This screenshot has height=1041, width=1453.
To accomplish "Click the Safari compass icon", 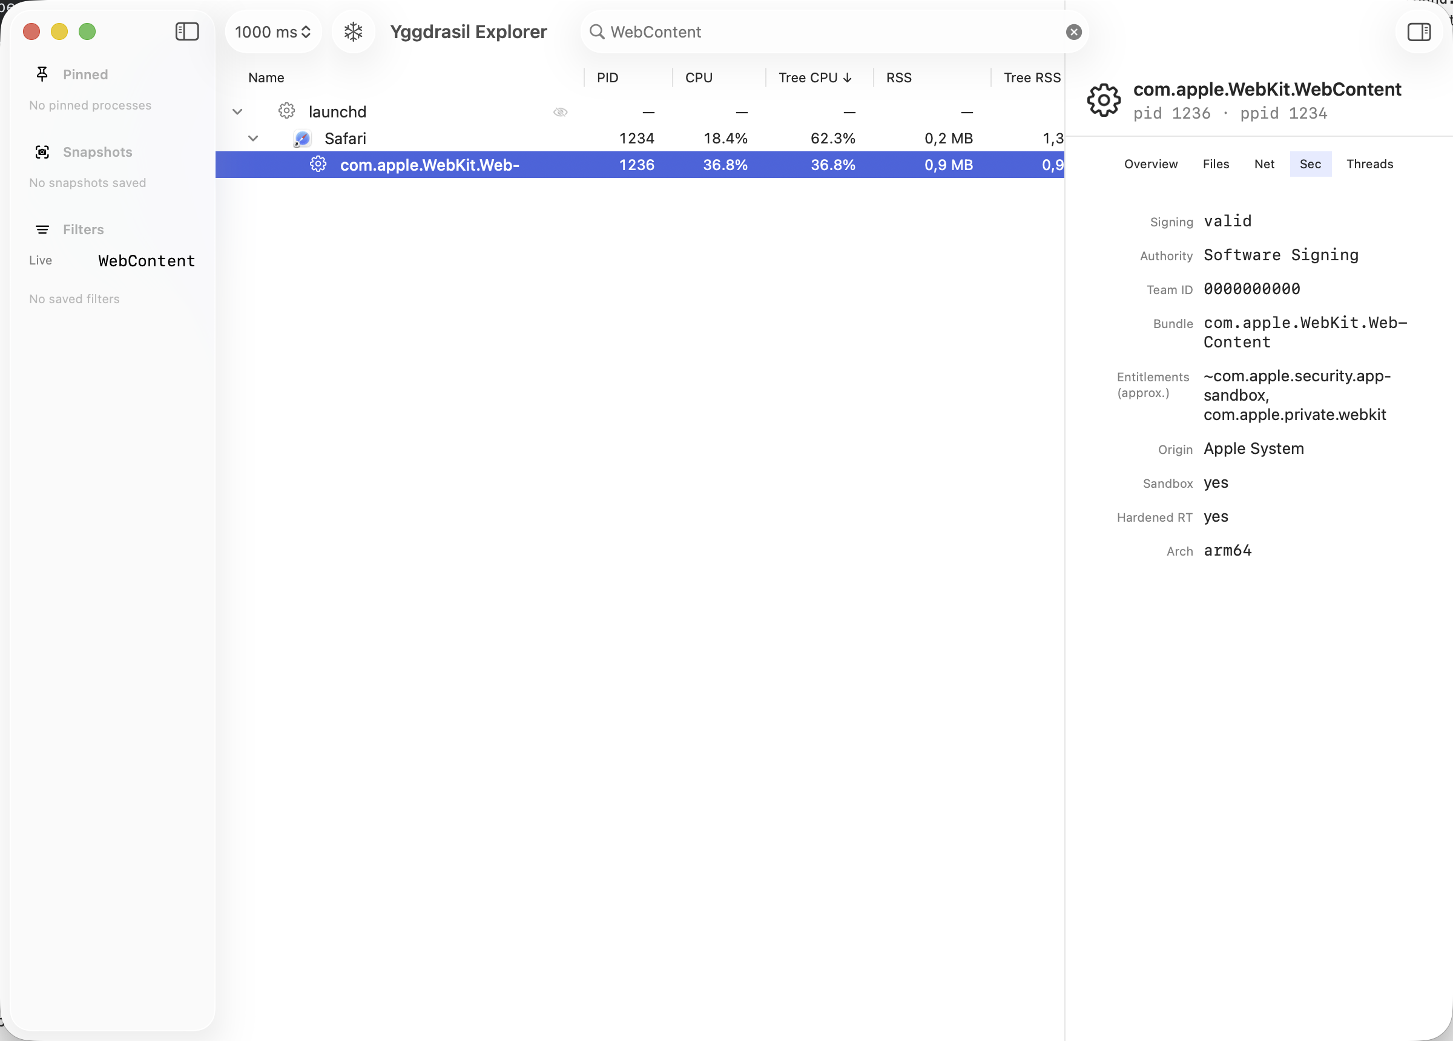I will click(302, 139).
